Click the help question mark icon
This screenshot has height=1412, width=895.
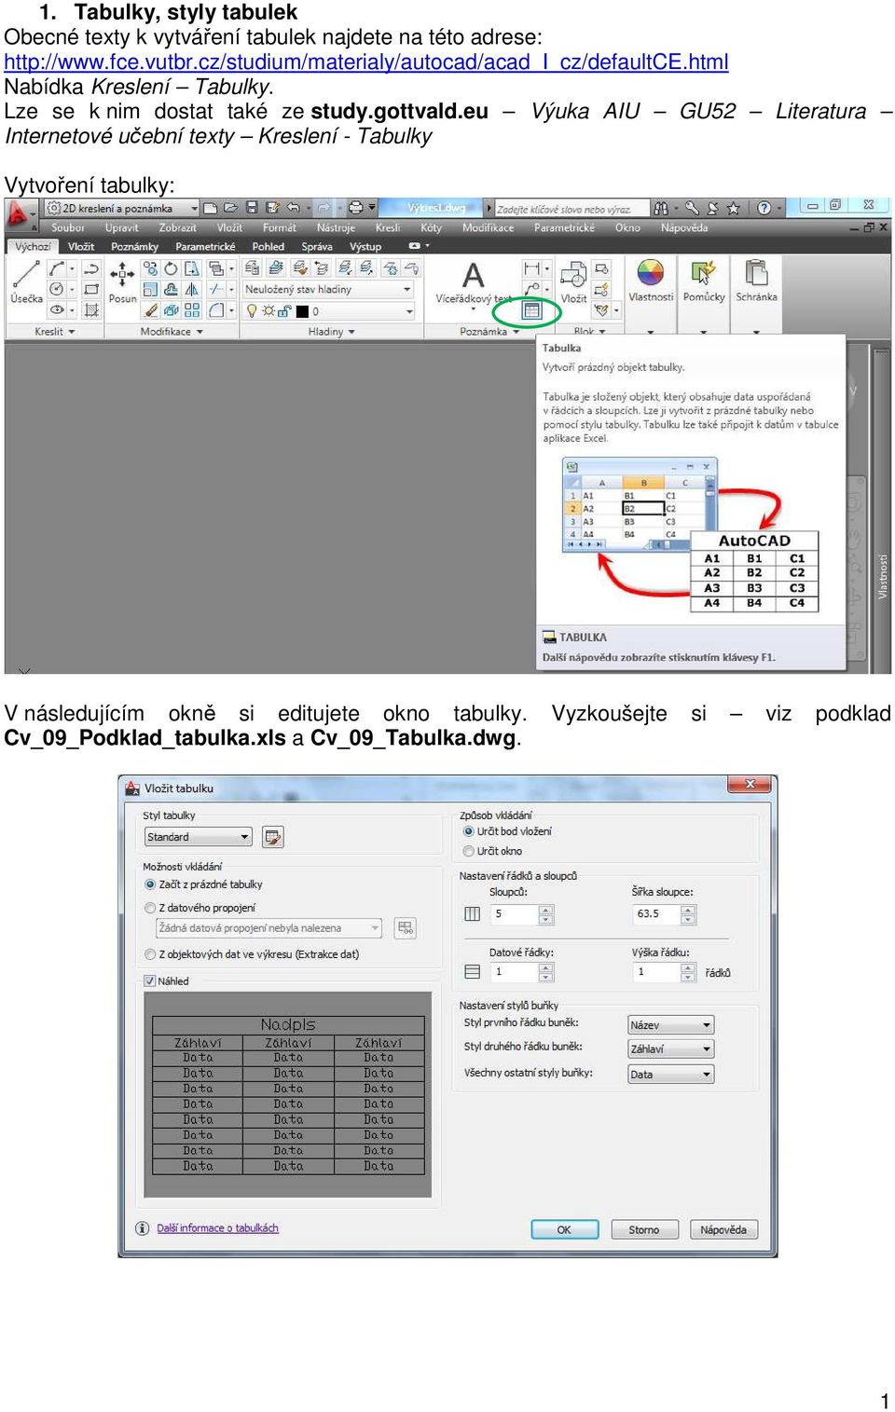[x=764, y=208]
